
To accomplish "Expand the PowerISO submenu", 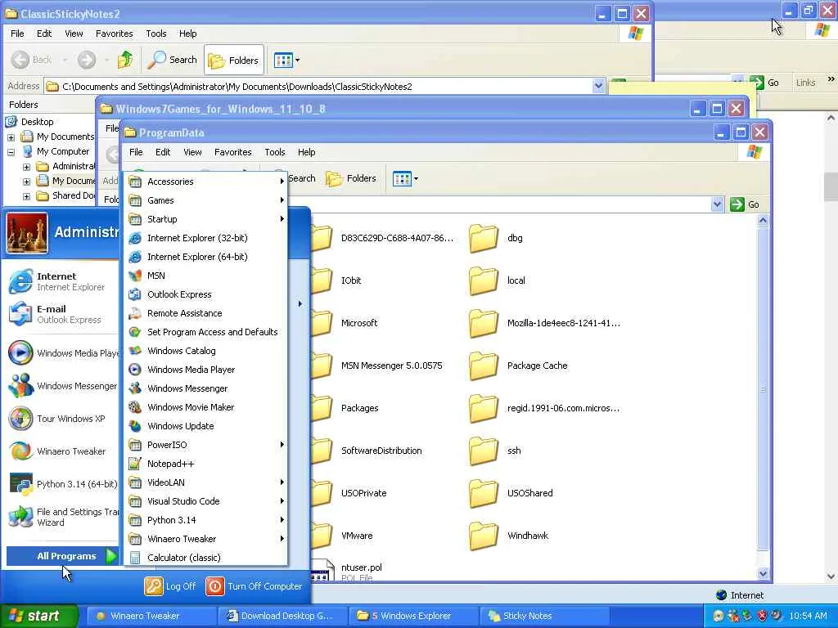I will pos(205,445).
